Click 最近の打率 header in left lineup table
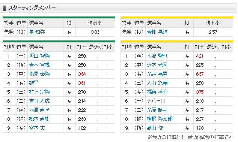238x142 pixels. click(x=101, y=47)
